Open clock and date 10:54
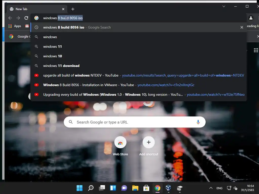The image size is (259, 194). coord(247,188)
